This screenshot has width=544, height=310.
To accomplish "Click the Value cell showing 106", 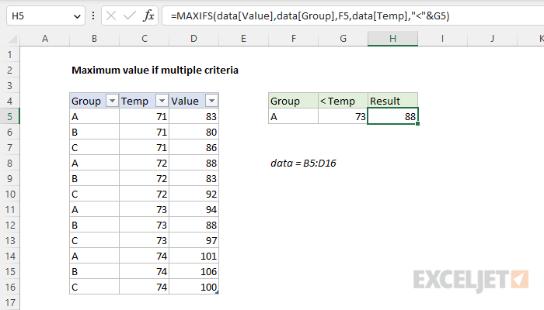I will coord(194,271).
